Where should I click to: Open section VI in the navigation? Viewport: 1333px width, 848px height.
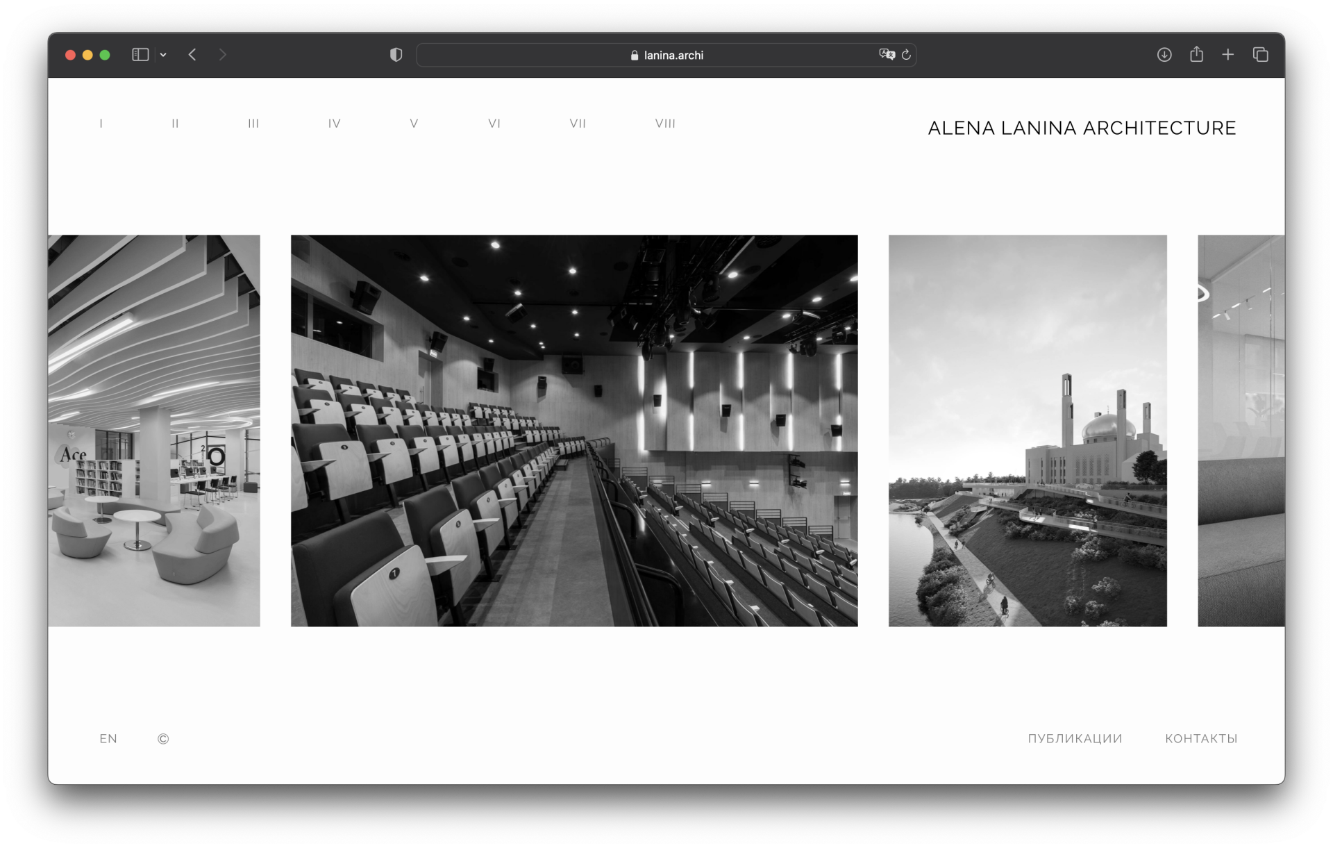click(494, 124)
